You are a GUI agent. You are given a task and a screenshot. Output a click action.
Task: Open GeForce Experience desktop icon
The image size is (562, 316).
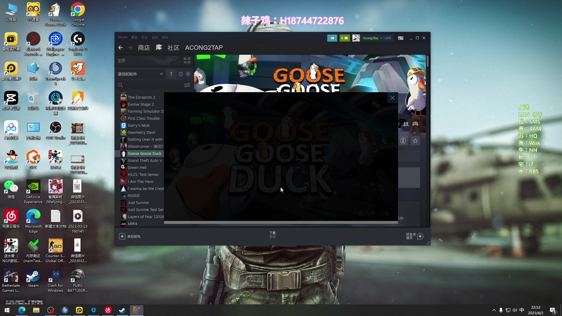(x=33, y=192)
